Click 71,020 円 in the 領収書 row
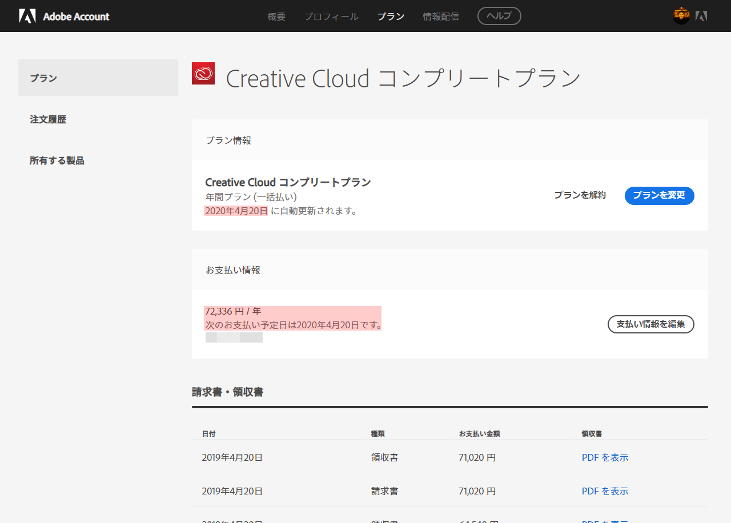 coord(477,457)
